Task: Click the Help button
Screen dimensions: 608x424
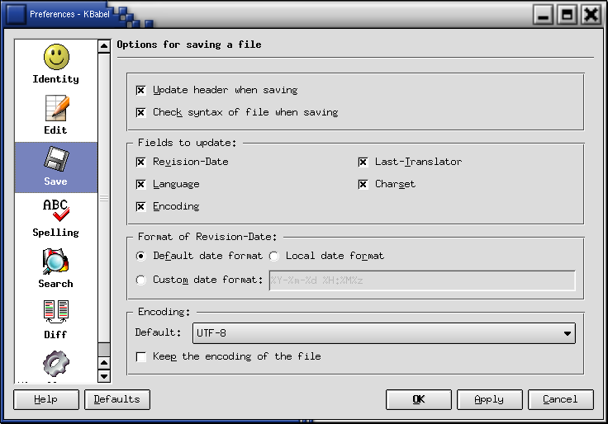Action: (45, 399)
